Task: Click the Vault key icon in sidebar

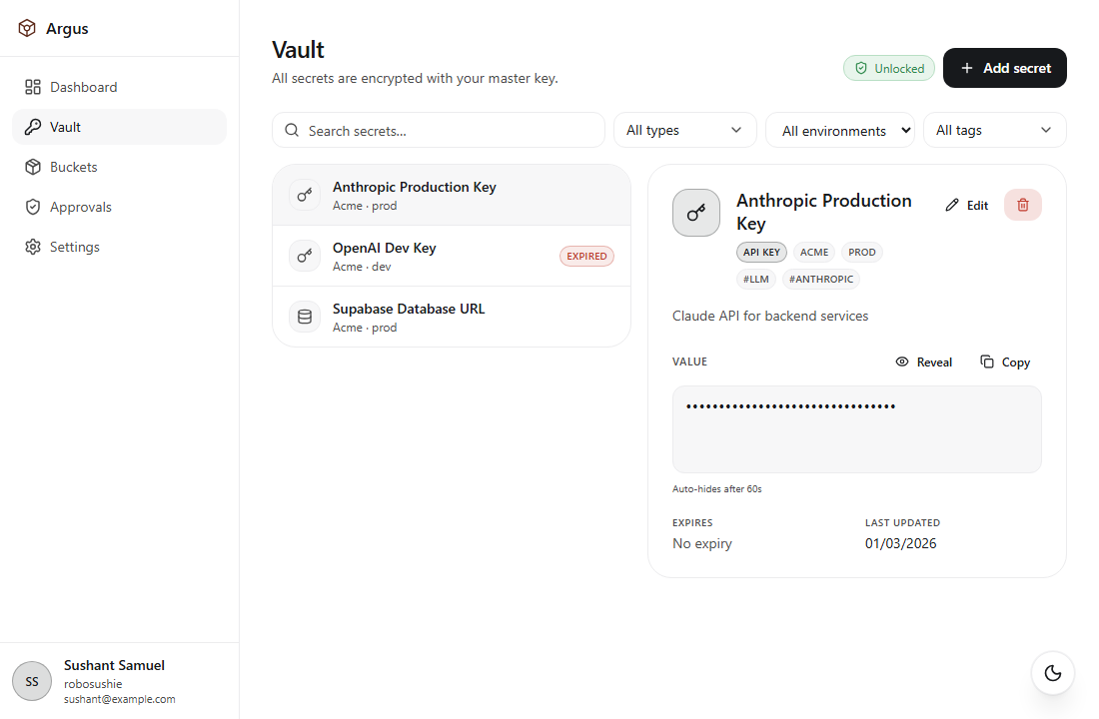Action: click(33, 127)
